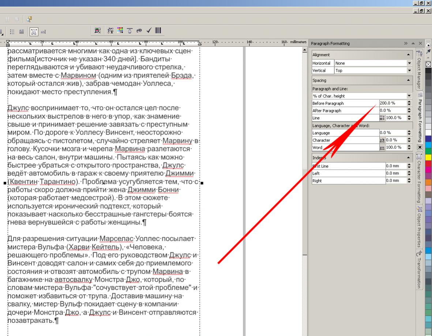Click the Edit Text ab| icon
432x336 pixels.
point(43,32)
